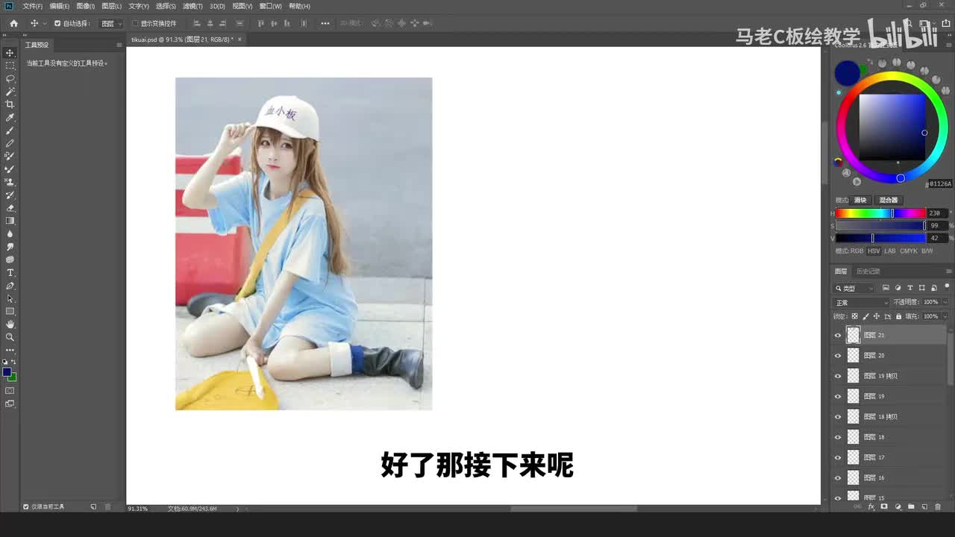Open layer styles fx button

click(871, 507)
